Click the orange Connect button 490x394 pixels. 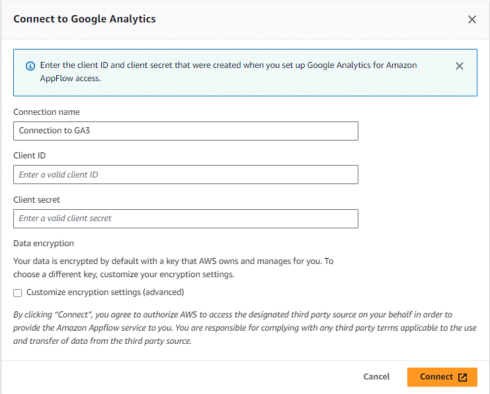pyautogui.click(x=442, y=377)
